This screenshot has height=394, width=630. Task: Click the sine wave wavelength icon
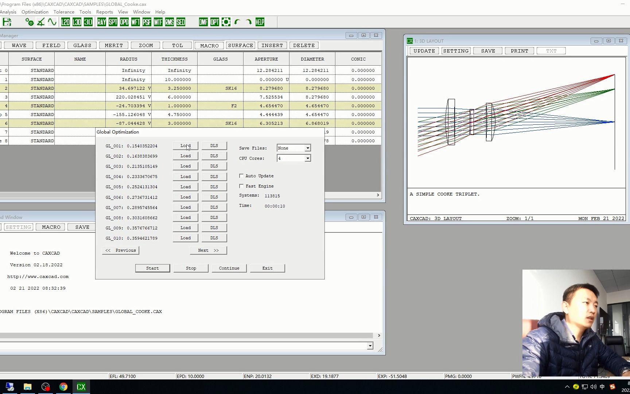coord(52,22)
